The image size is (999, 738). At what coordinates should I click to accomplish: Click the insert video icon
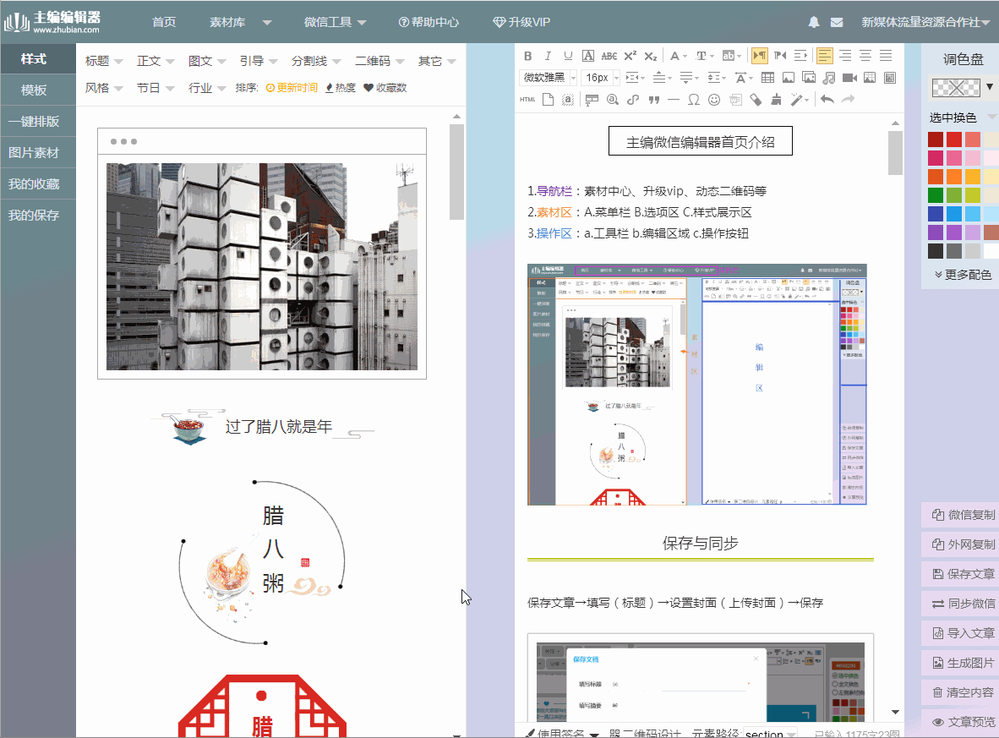pyautogui.click(x=850, y=78)
